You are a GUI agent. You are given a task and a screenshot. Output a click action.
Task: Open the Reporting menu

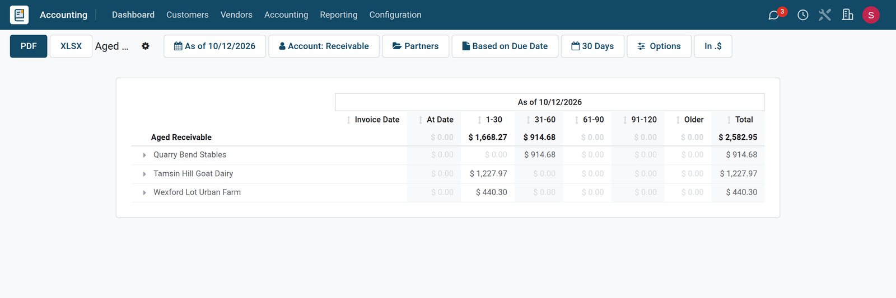click(x=339, y=15)
